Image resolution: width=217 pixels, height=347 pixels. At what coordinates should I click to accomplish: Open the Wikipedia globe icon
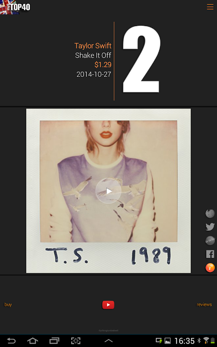click(x=210, y=213)
